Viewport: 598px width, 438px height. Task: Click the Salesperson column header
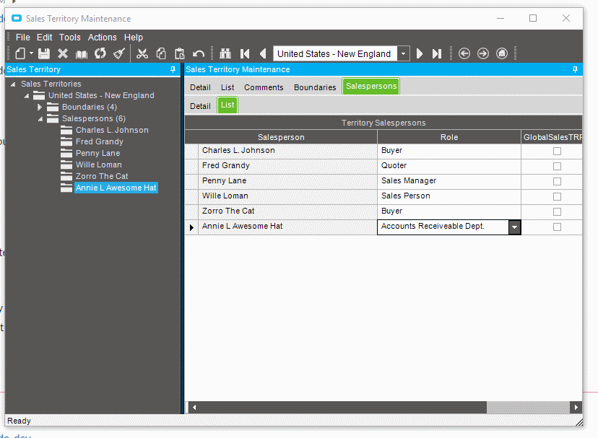click(x=281, y=137)
